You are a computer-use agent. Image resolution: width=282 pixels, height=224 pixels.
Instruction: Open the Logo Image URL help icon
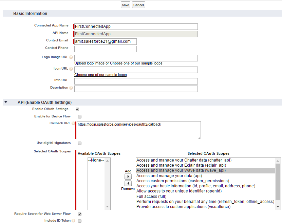(71, 57)
